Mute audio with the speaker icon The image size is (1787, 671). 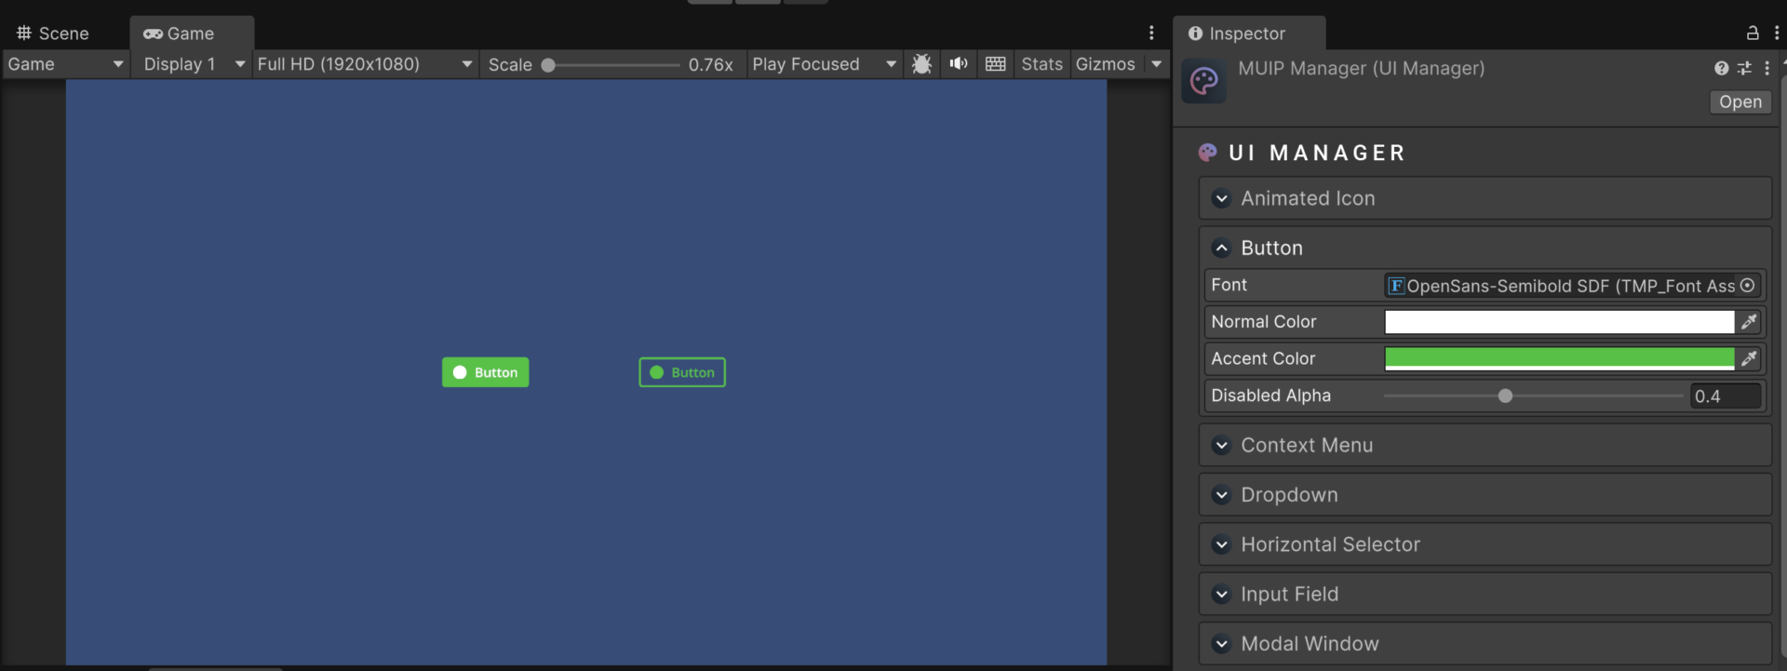(959, 64)
